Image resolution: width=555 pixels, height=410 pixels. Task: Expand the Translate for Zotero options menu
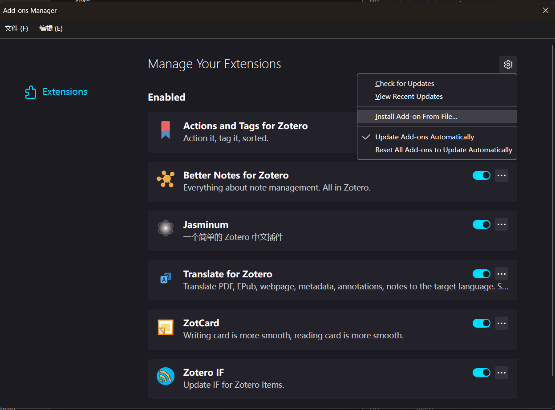(x=502, y=274)
